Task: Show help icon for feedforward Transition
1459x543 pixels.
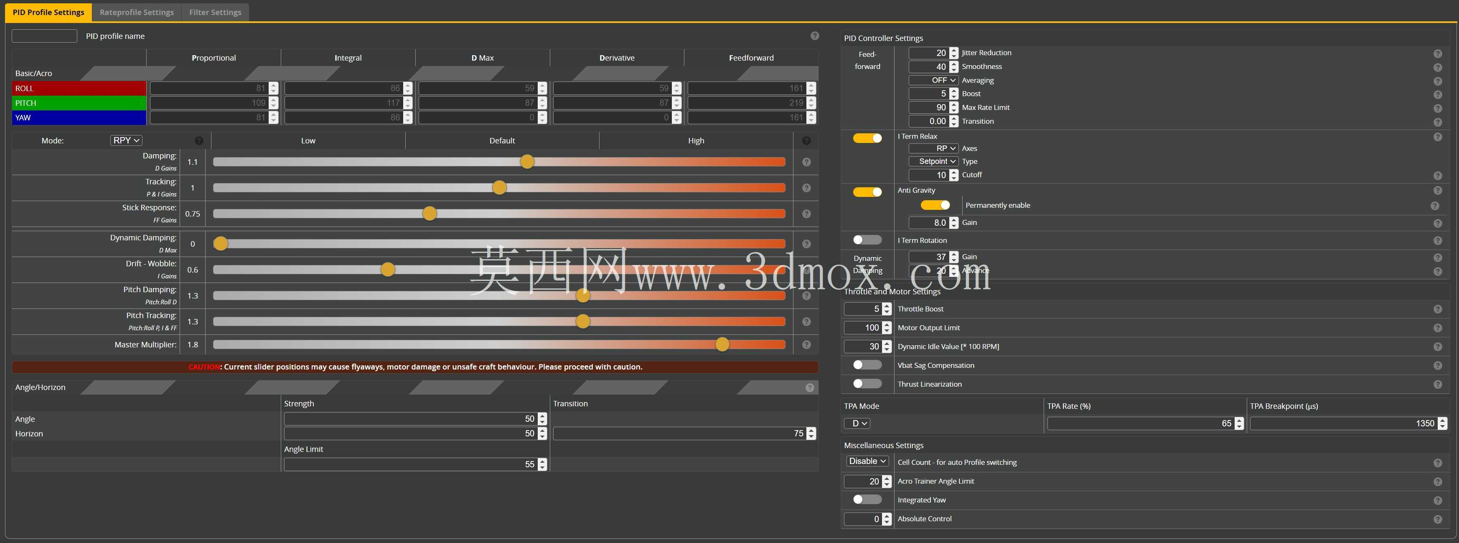Action: (1437, 122)
